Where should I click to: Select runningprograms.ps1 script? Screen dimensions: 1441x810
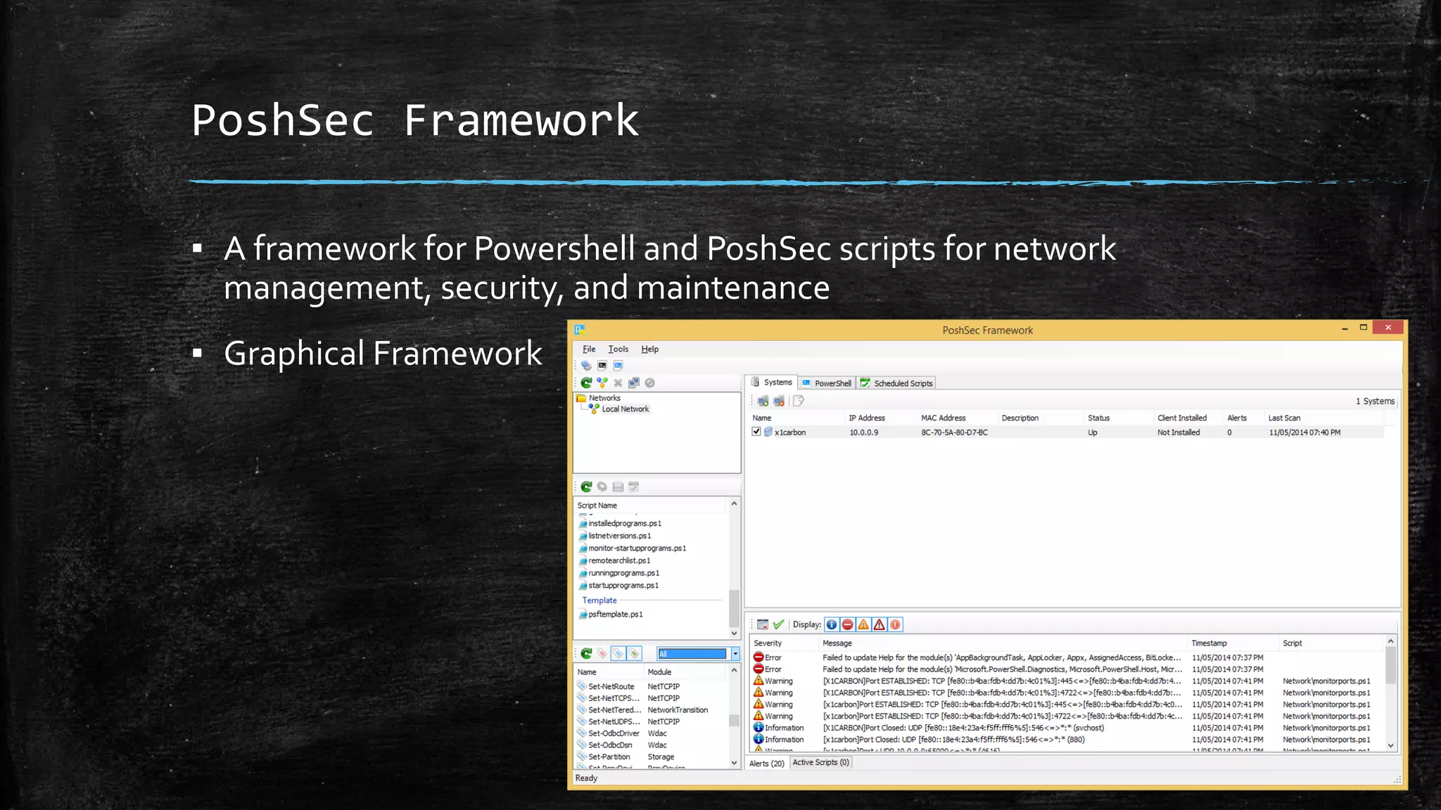click(619, 573)
